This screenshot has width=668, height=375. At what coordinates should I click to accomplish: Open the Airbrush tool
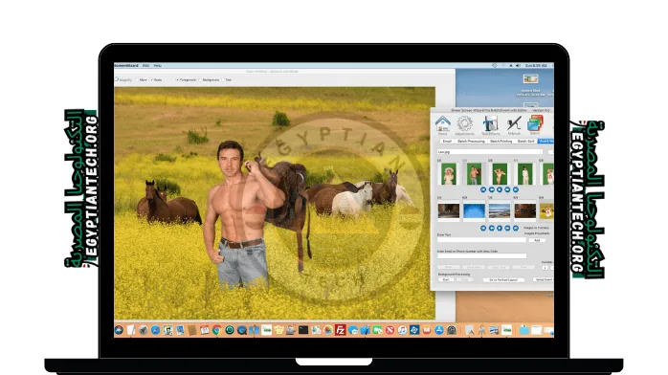pyautogui.click(x=514, y=125)
